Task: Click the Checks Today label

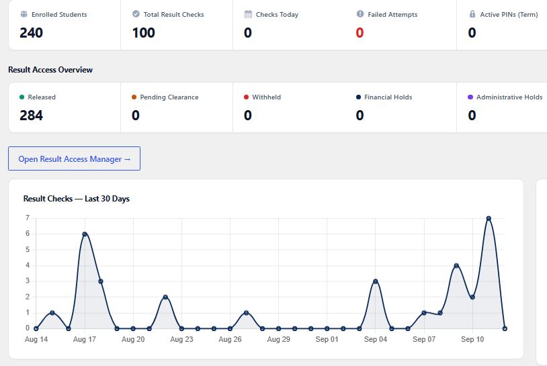Action: 277,14
